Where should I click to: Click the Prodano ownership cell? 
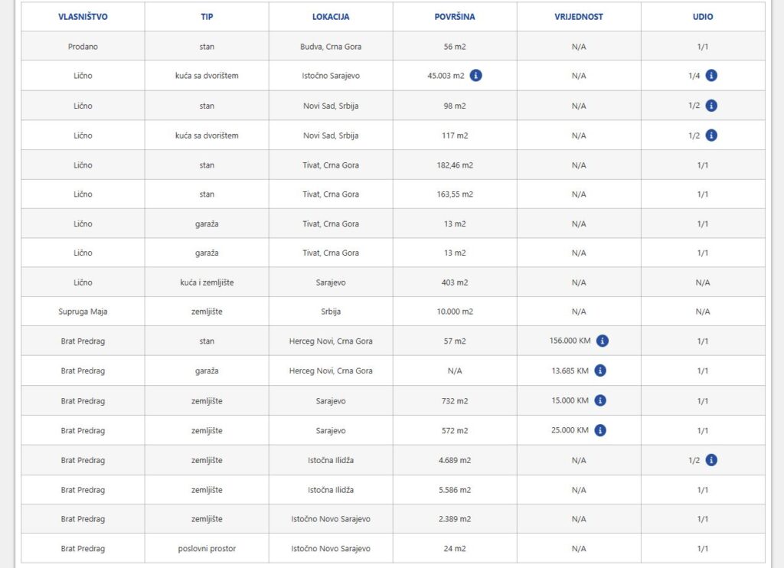pyautogui.click(x=83, y=47)
